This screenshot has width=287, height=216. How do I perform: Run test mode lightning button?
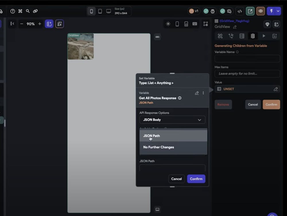[x=271, y=11]
